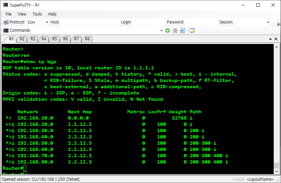The image size is (281, 183).
Task: Click the Host input field
Action: coord(90,22)
